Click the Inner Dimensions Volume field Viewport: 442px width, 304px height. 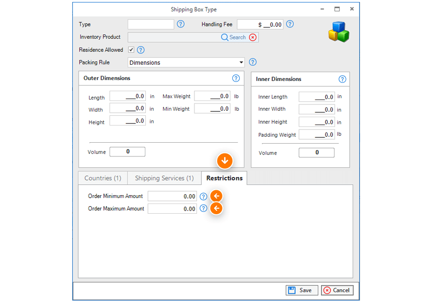click(317, 152)
